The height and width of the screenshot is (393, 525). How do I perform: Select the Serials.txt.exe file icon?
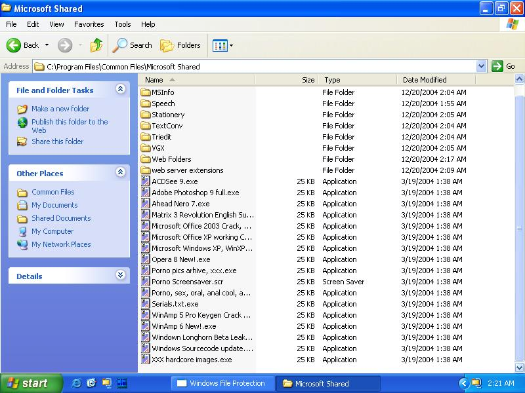point(145,304)
